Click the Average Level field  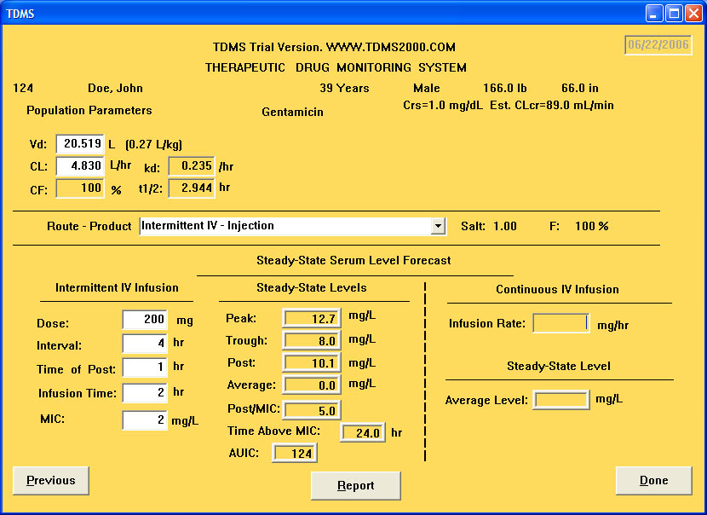[x=560, y=400]
